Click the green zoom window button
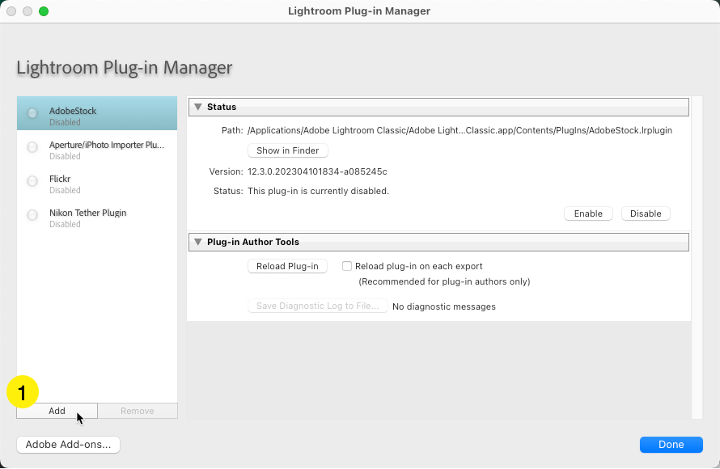Viewport: 720px width, 469px height. [44, 11]
